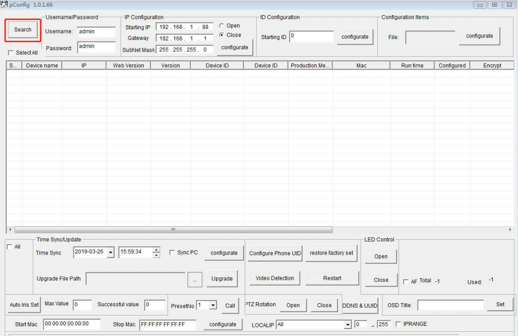Click the Run time column header
The width and height of the screenshot is (518, 336).
[412, 65]
